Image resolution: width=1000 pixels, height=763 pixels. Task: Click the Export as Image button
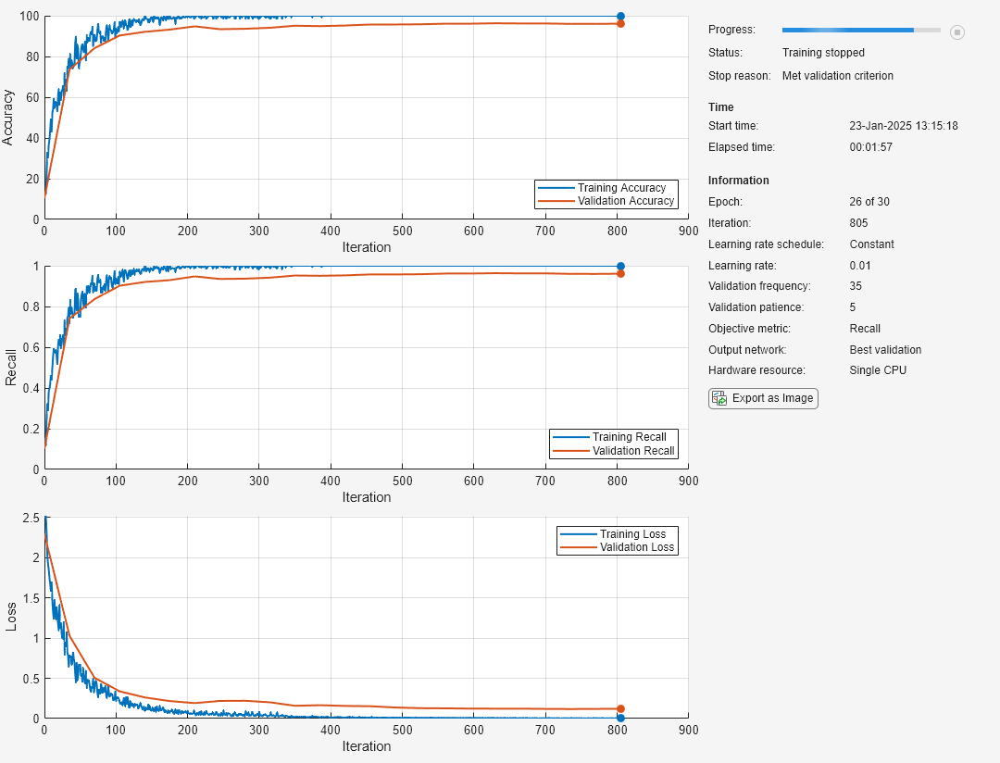pyautogui.click(x=763, y=398)
